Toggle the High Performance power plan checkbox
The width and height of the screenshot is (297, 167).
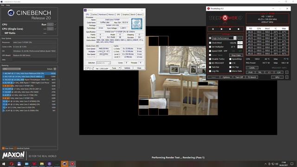[210, 38]
